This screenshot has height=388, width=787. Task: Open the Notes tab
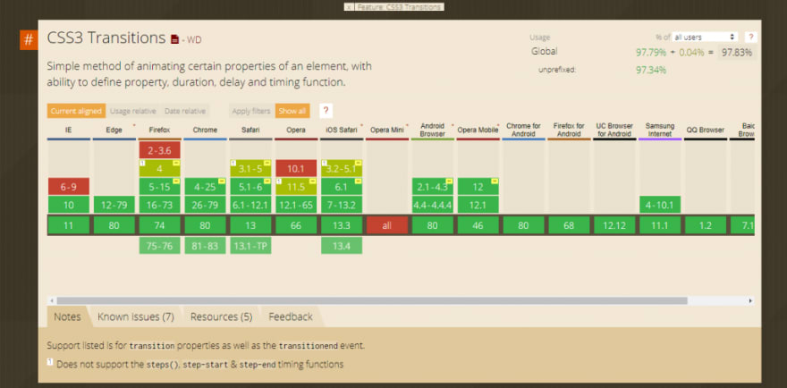click(67, 316)
